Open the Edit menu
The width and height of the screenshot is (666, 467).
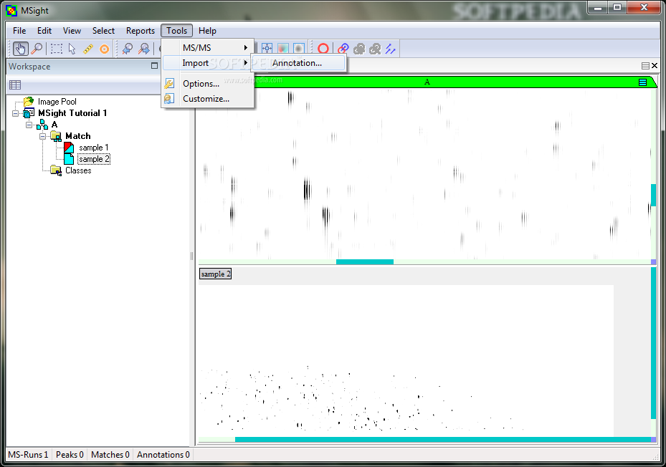[x=44, y=31]
